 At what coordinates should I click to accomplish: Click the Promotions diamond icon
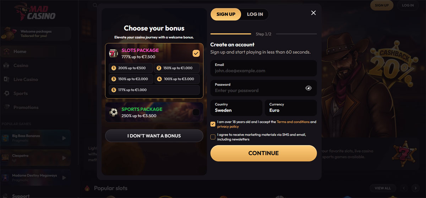(6, 107)
